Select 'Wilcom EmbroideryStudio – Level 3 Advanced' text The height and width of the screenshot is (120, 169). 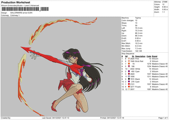(x=20, y=6)
